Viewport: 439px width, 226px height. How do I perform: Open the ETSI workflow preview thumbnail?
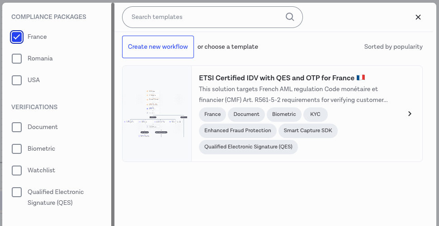(157, 114)
